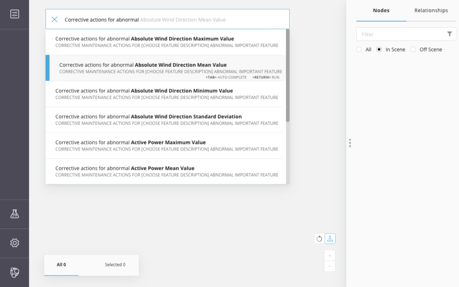Choose Absolute Wind Direction Minimum Value suggestion
Screen dimensions: 459x287
click(x=164, y=93)
